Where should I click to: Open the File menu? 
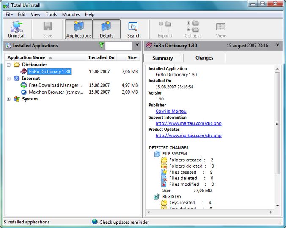point(9,14)
